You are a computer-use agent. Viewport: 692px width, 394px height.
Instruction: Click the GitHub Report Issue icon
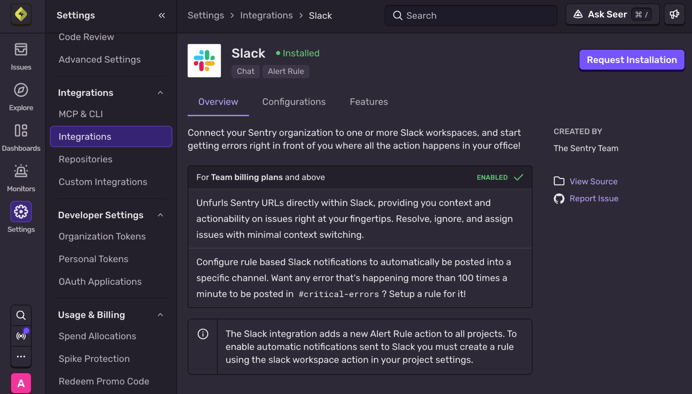click(x=559, y=199)
